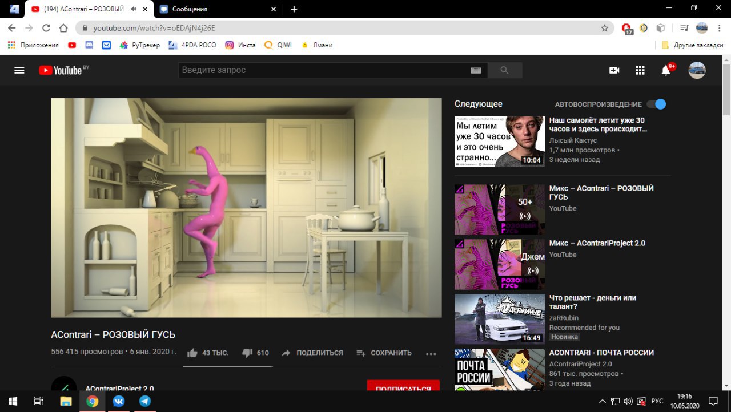Open the РуТрекер bookmark
Screen dimensions: 731x412
coord(139,45)
